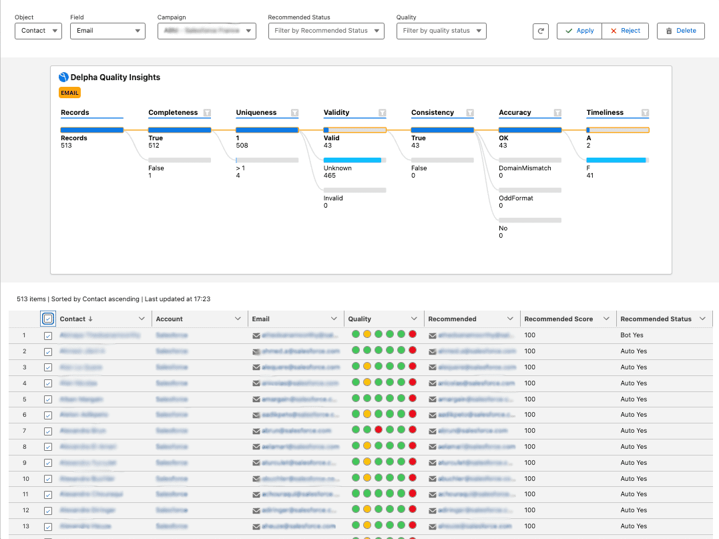
Task: Click sort arrow next to Contact header
Action: point(90,319)
